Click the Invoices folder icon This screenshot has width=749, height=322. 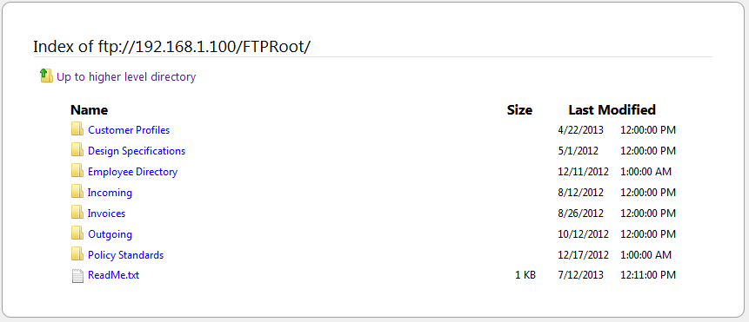coord(77,213)
